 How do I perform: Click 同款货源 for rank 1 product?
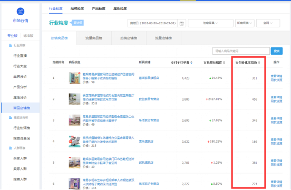click(x=276, y=80)
